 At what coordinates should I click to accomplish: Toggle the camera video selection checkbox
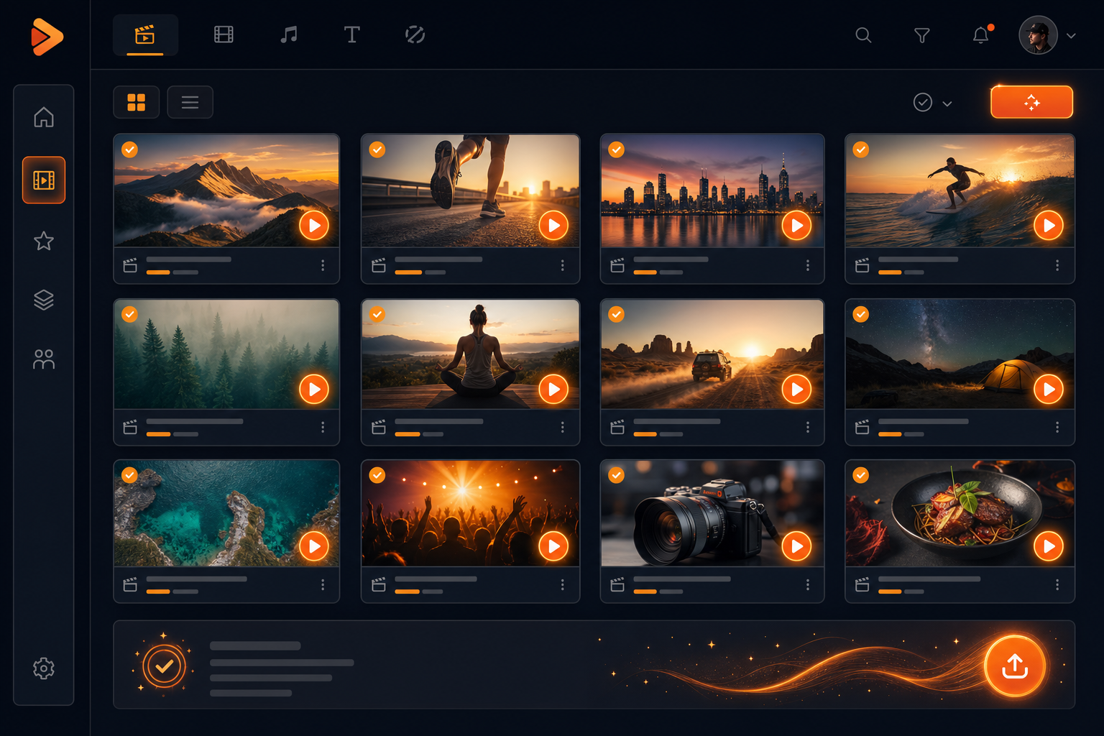[616, 475]
